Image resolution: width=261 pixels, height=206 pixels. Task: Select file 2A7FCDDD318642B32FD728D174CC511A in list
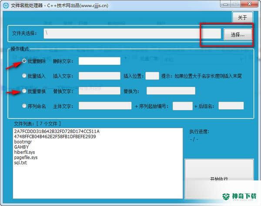tap(57, 131)
